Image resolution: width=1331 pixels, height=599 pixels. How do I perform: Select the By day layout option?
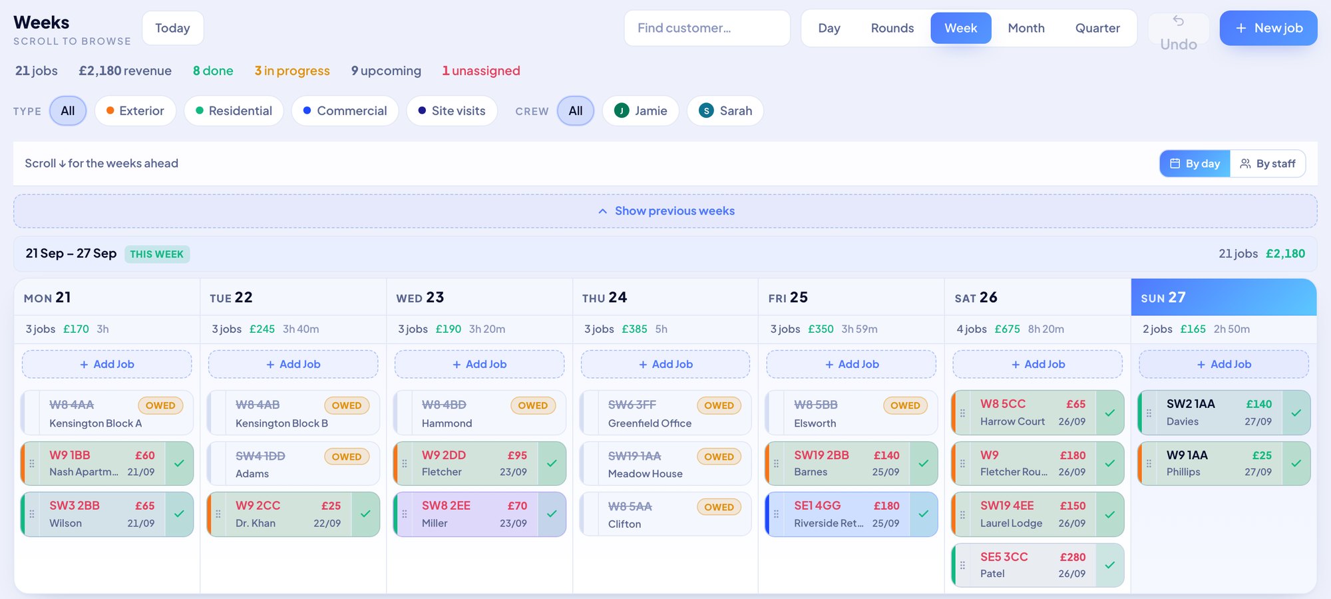1195,164
